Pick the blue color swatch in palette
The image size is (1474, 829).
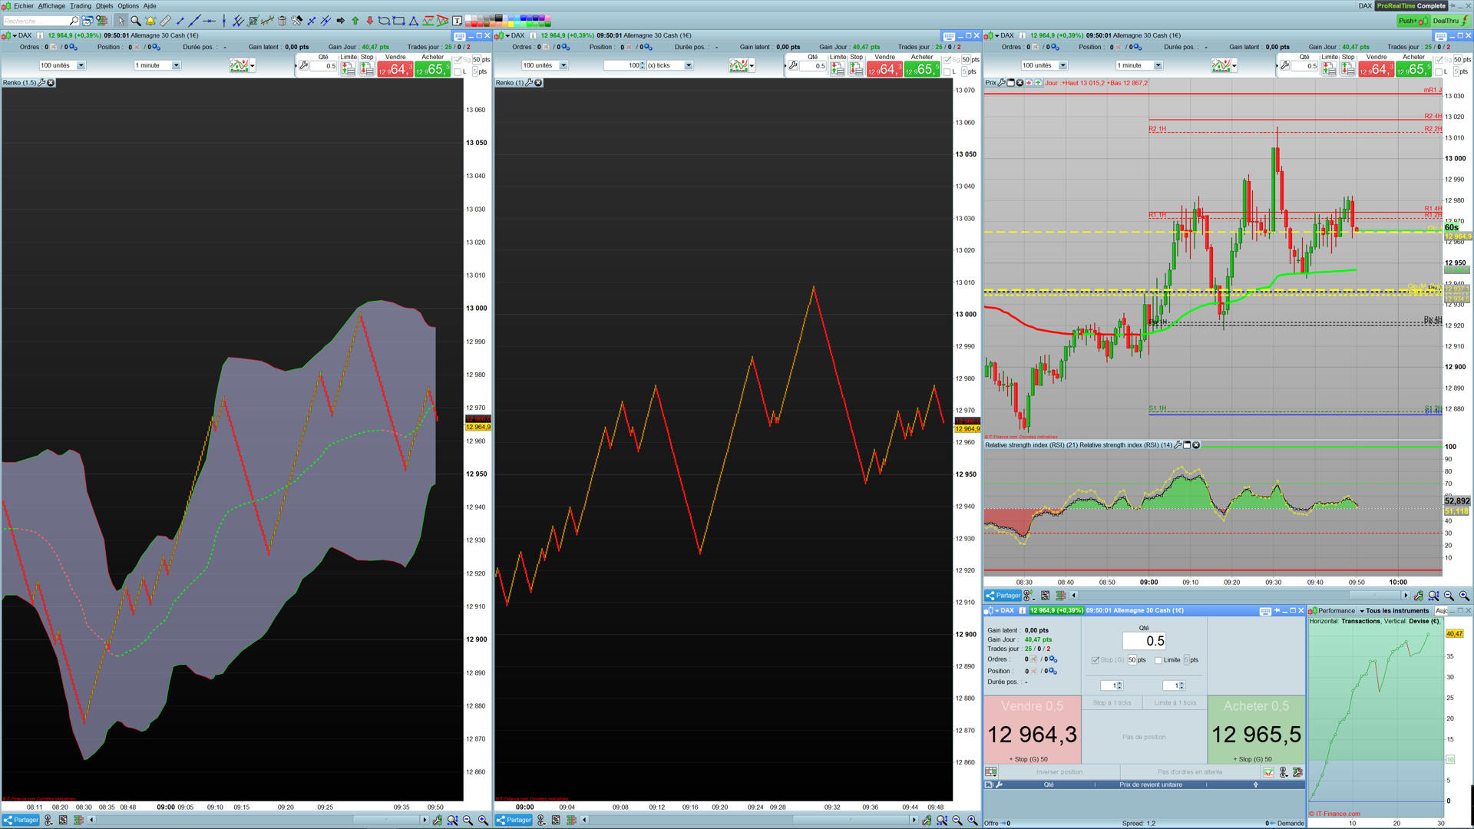click(x=524, y=18)
